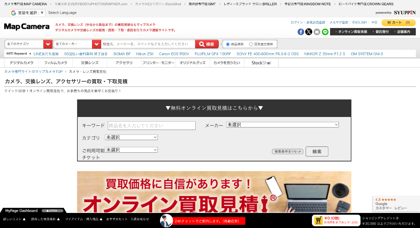Image resolution: width=420 pixels, height=228 pixels.
Task: Open the 全てのカテゴリ dropdown
Action: coord(28,44)
